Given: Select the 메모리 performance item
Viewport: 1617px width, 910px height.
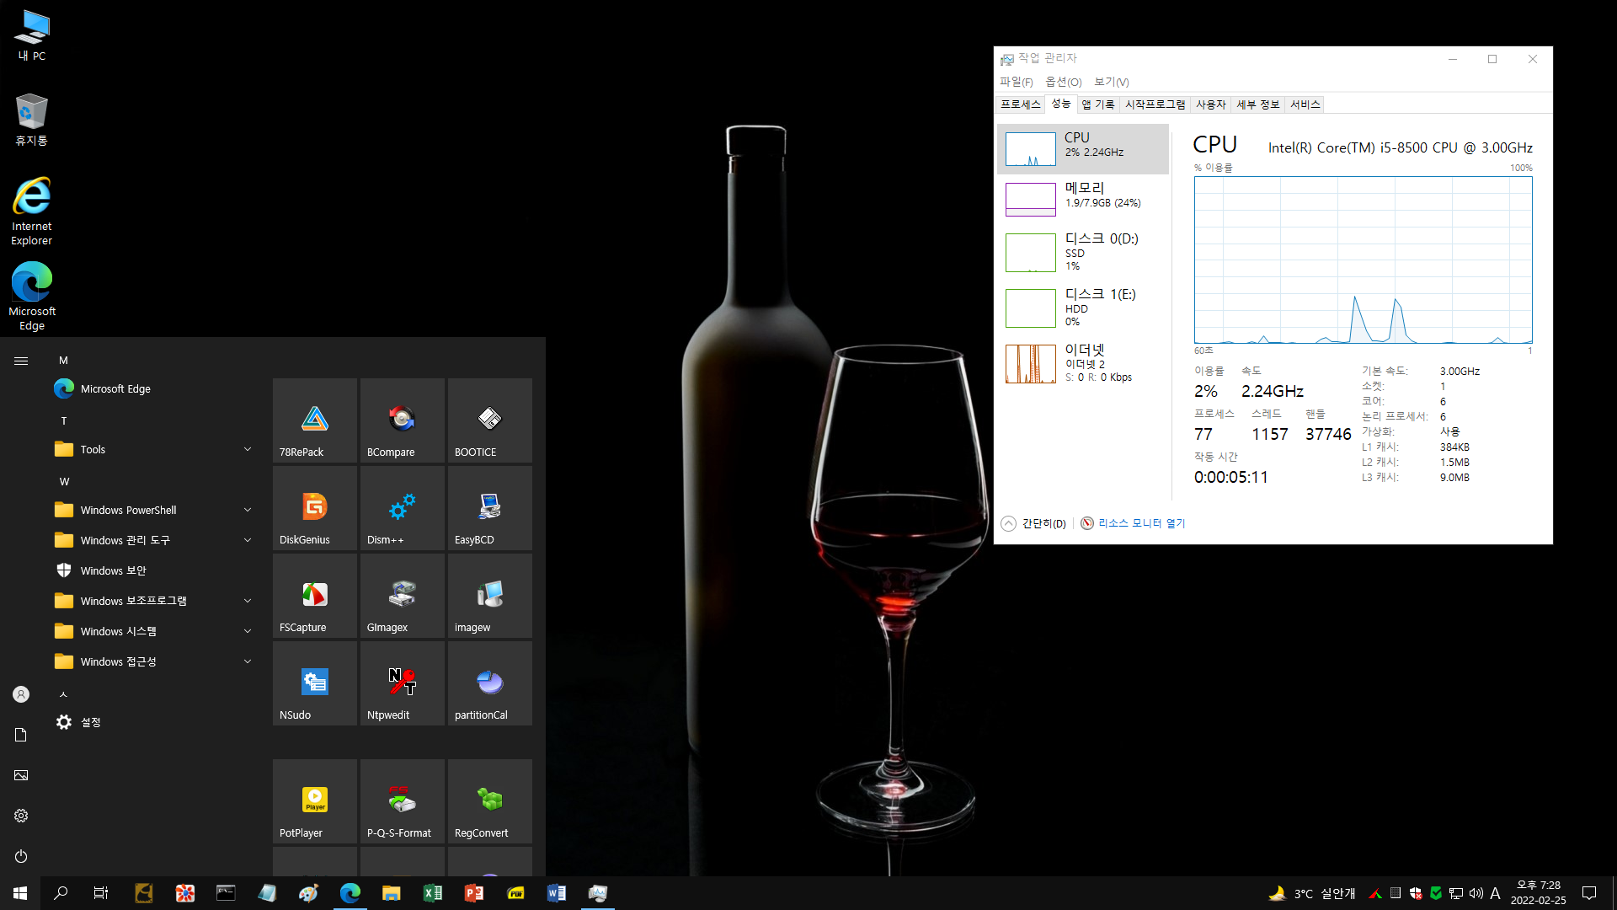Looking at the screenshot, I should point(1083,200).
